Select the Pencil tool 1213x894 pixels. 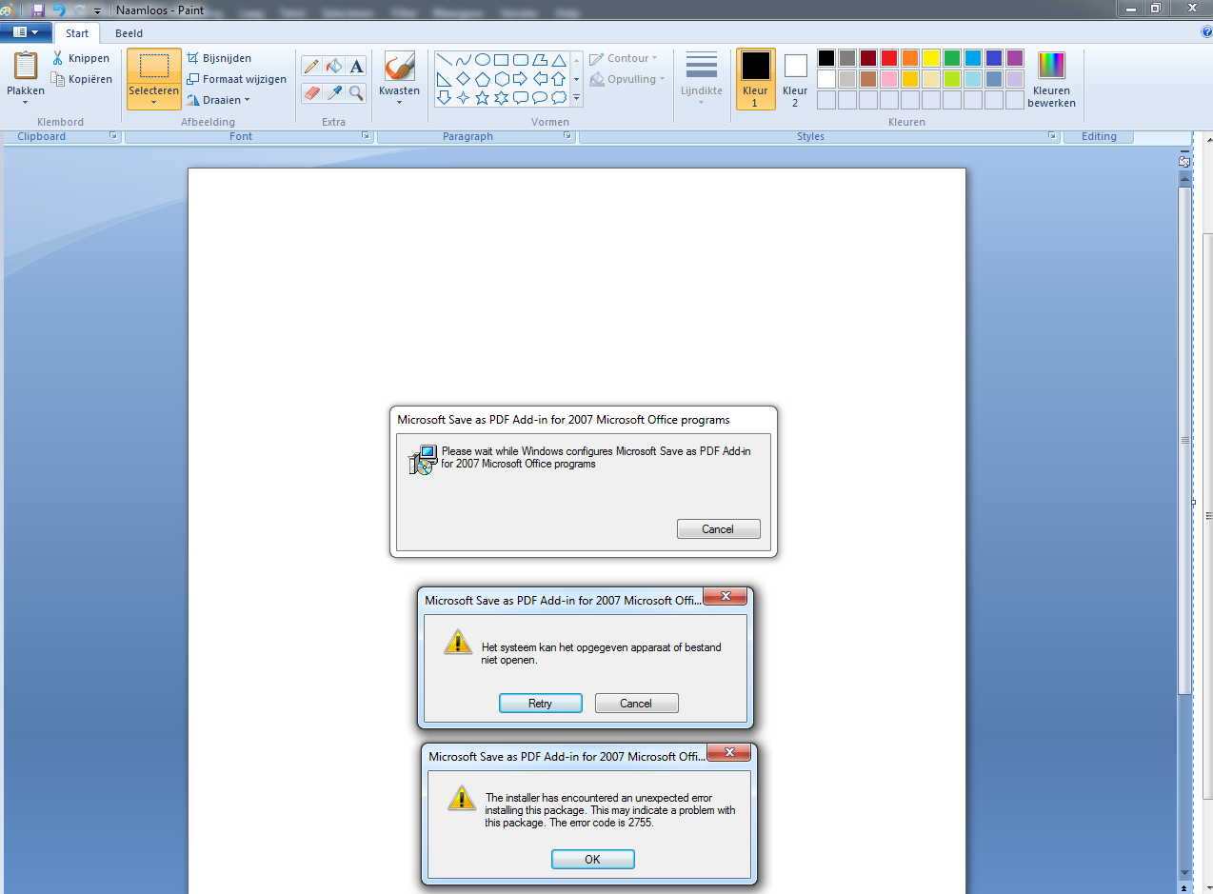(311, 67)
